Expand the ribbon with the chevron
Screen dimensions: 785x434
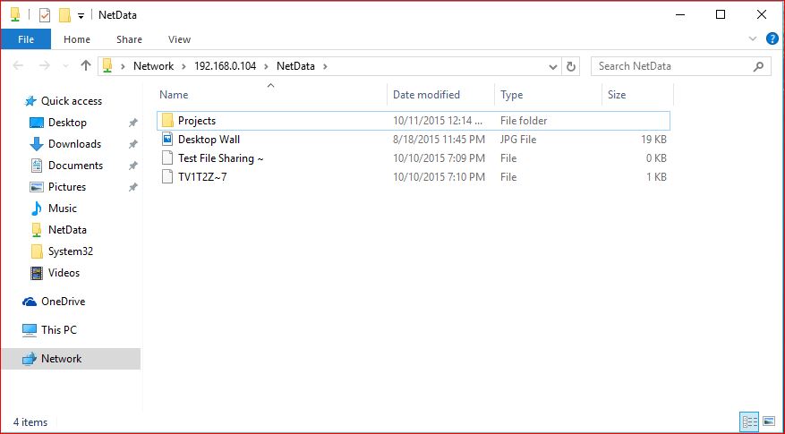pos(752,38)
